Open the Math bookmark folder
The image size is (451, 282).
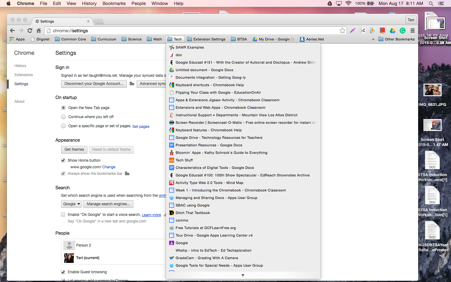[x=154, y=39]
